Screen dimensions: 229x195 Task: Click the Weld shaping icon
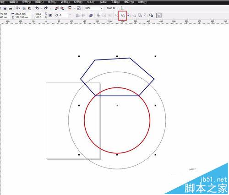point(117,16)
